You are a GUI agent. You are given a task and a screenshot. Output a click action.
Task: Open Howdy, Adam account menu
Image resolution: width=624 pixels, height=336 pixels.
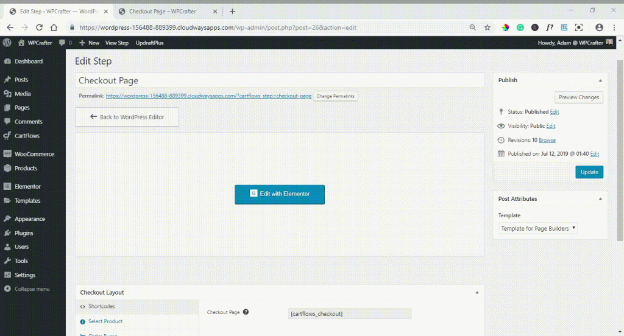pos(575,43)
